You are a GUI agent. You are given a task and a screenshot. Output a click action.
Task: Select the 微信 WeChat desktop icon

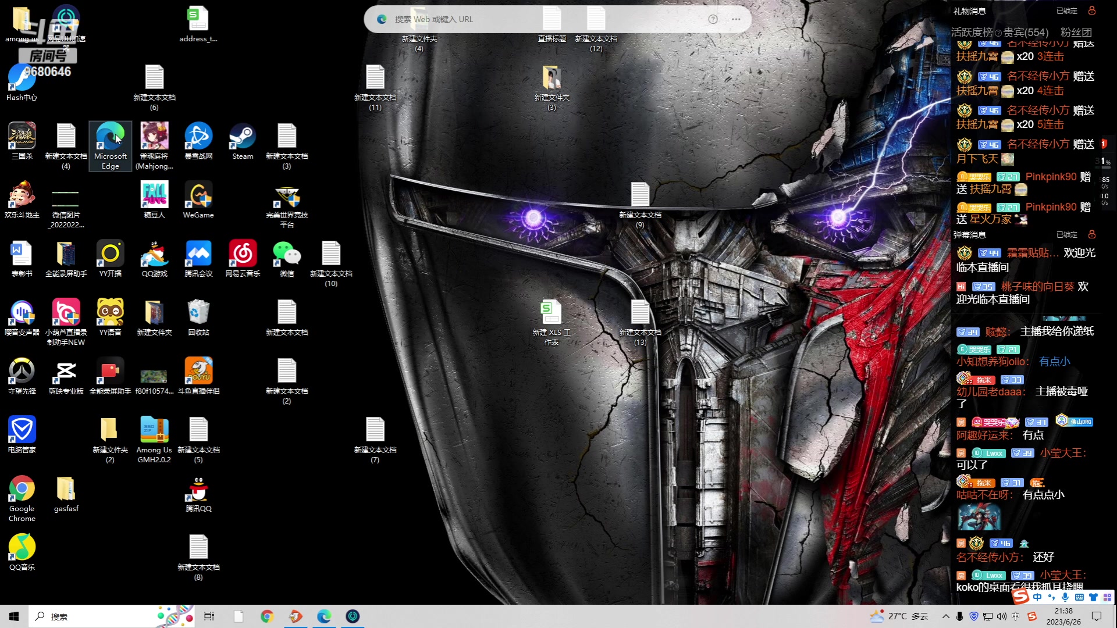point(287,259)
